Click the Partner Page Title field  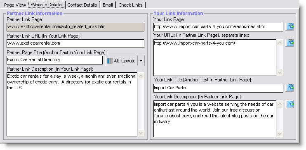[54, 60]
